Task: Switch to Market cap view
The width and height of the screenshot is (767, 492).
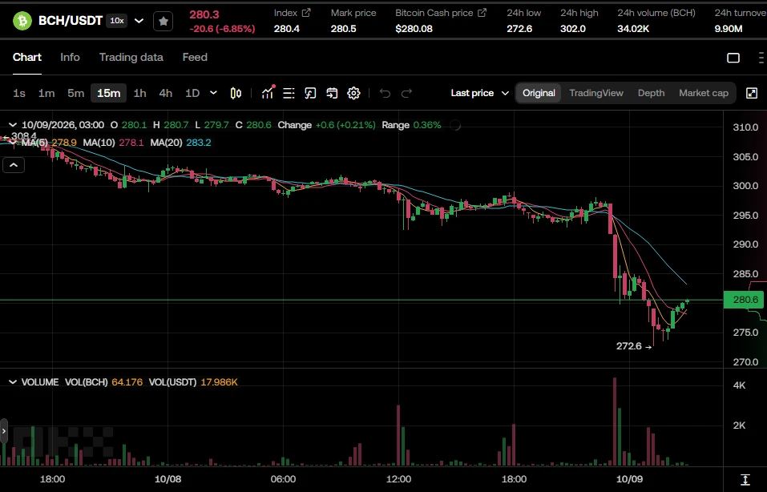Action: click(704, 93)
